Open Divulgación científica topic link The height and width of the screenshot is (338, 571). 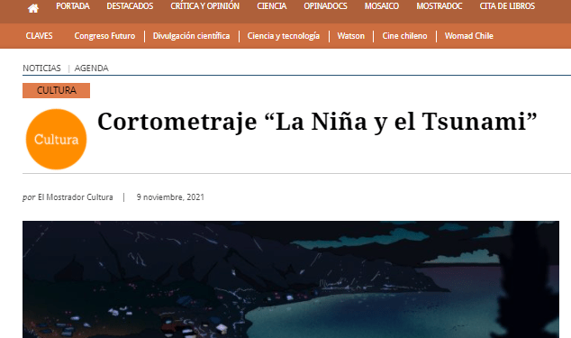191,36
